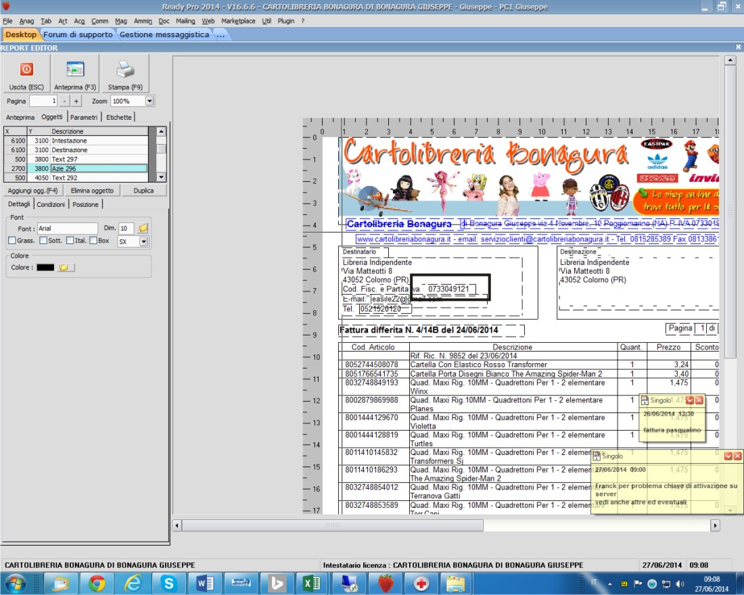Show hidden tray icons arrow

(x=609, y=584)
